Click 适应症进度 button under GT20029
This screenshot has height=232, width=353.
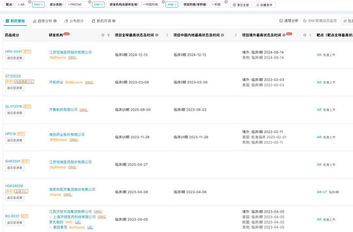15,88
